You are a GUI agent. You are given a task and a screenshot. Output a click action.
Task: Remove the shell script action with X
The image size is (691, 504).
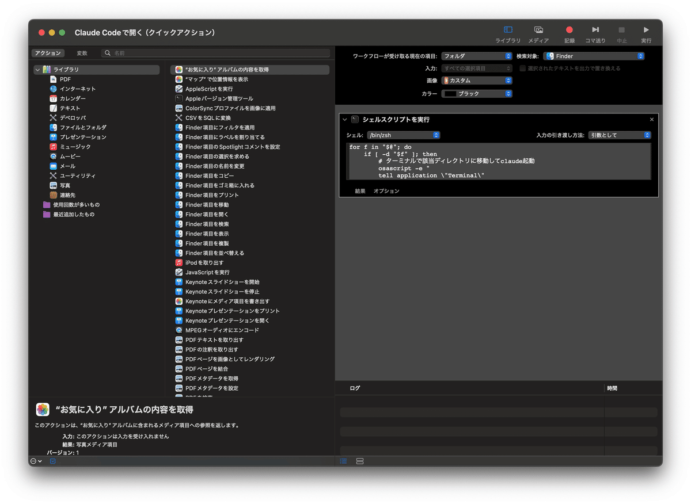tap(652, 119)
